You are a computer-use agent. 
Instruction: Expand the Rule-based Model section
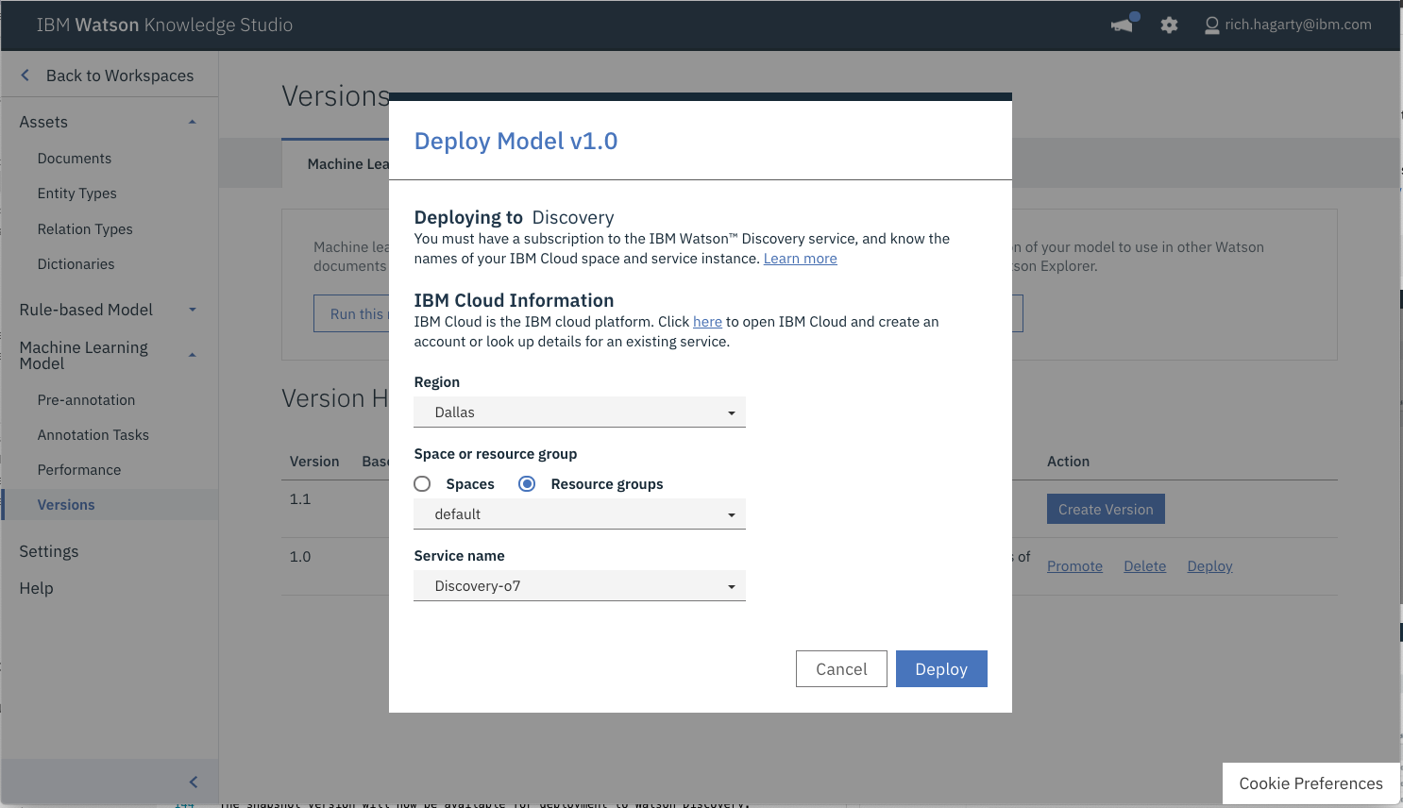click(x=193, y=310)
